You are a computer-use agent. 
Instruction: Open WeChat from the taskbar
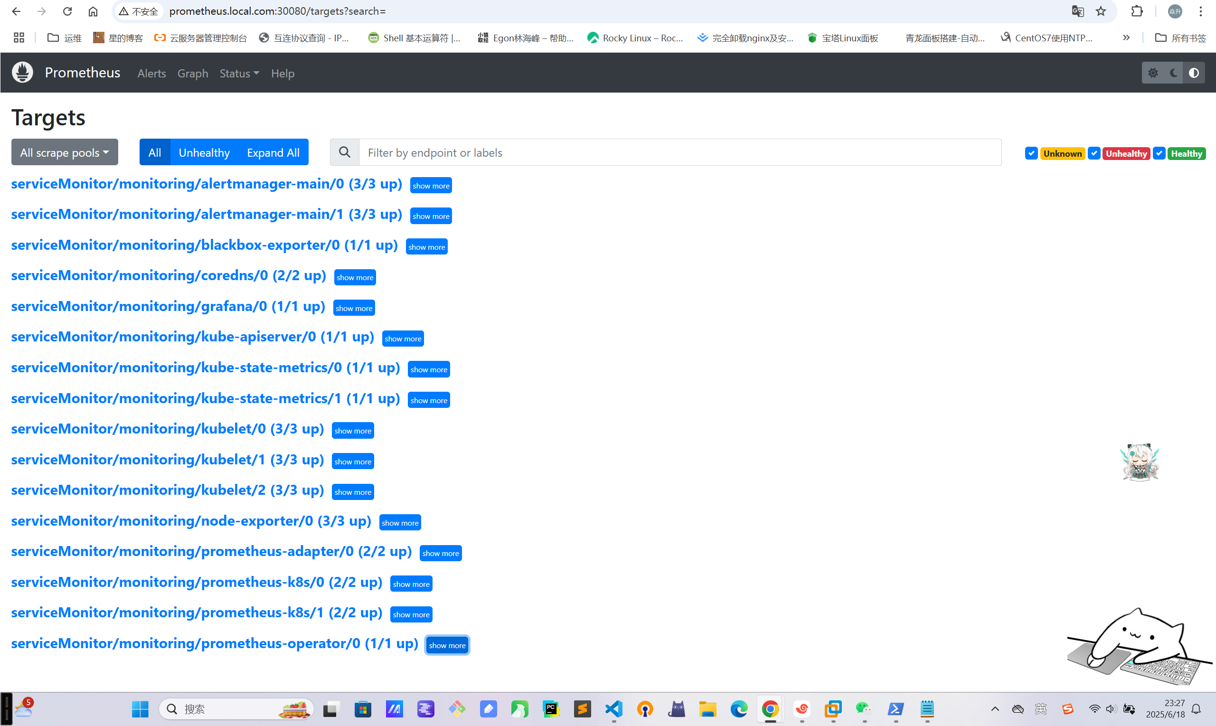tap(864, 709)
